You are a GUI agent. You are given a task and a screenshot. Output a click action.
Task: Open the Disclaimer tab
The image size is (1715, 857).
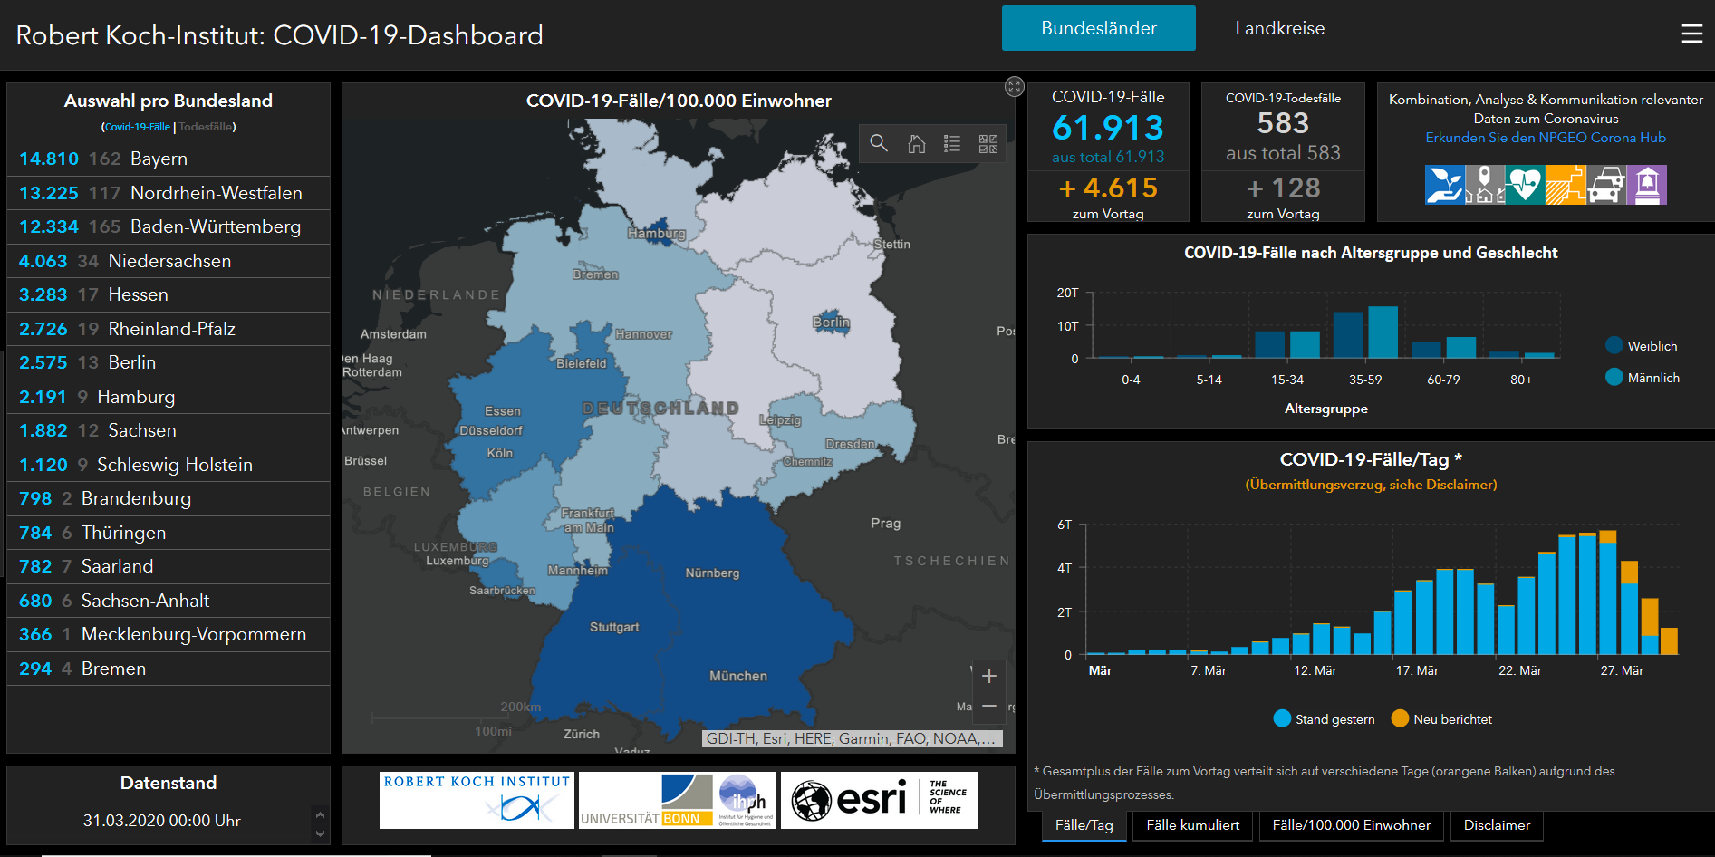(x=1497, y=825)
